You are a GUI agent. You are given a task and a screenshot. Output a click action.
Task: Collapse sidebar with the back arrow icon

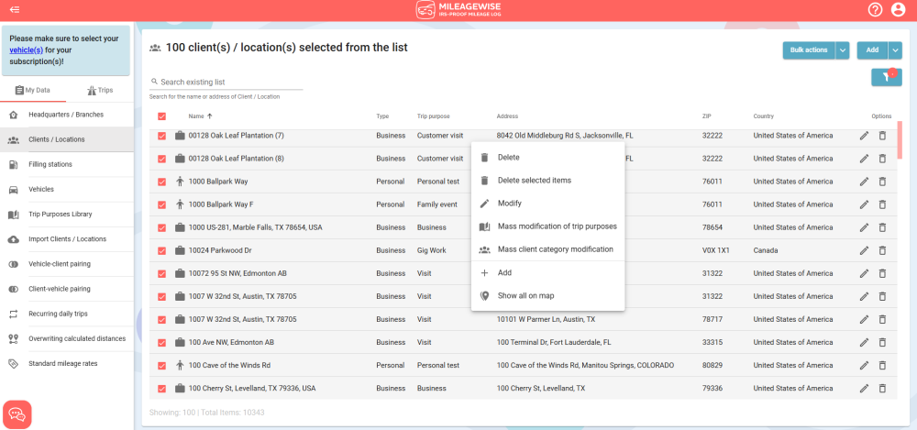[15, 9]
